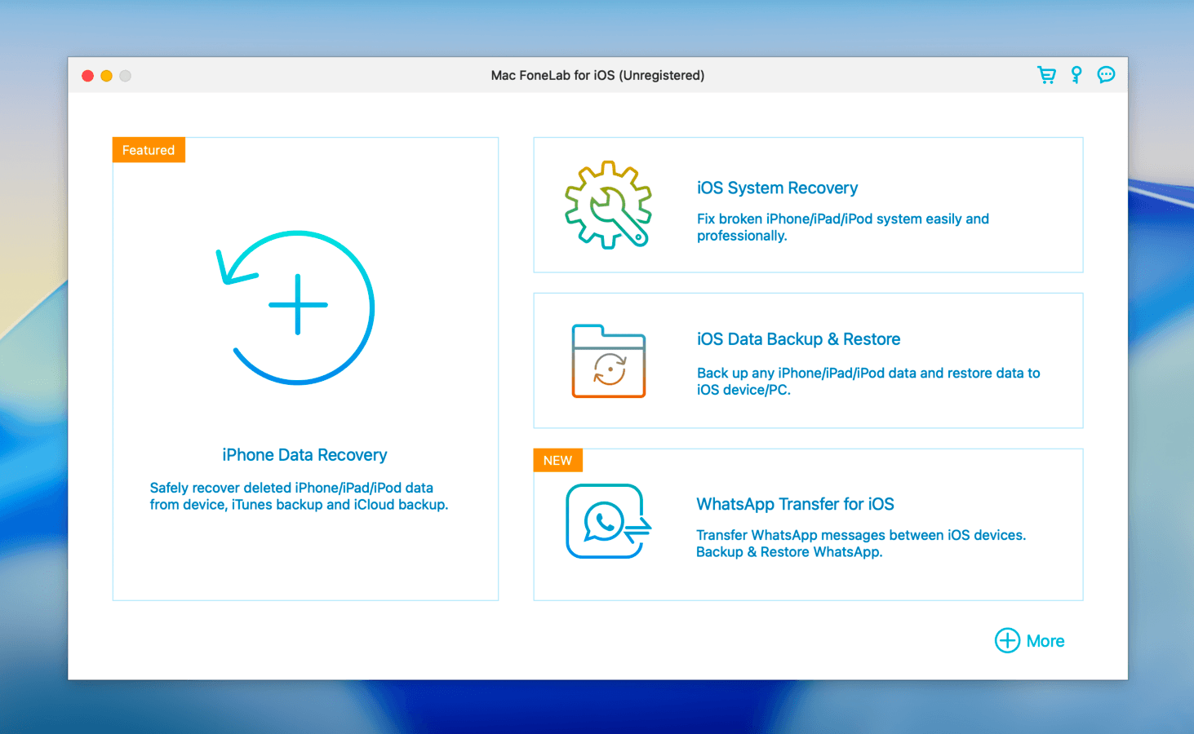Click the Mac FoneLab for iOS title bar
1194x734 pixels.
click(x=597, y=74)
